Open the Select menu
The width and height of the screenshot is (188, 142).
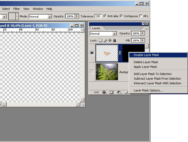pos(6,9)
